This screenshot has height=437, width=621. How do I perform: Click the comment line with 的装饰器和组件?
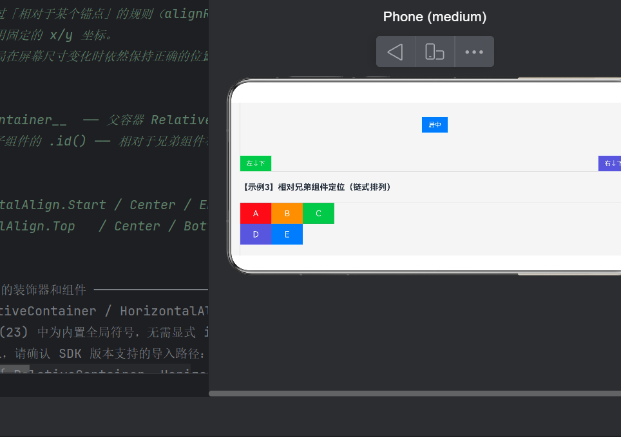[x=104, y=290]
